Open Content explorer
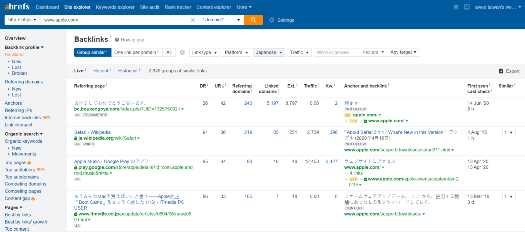Viewport: 525px width, 232px height. (214, 7)
